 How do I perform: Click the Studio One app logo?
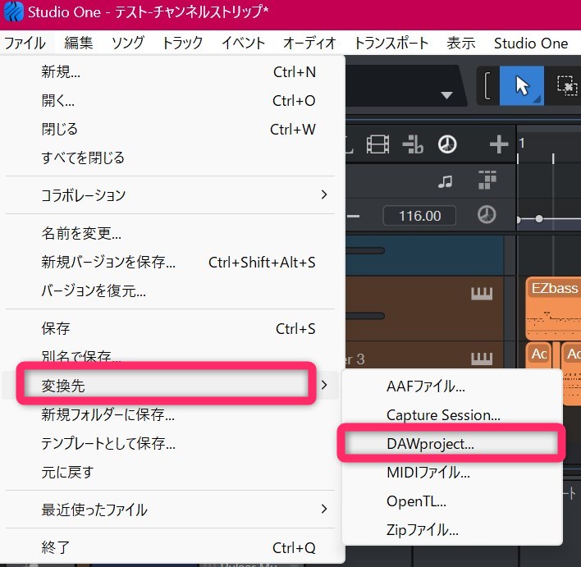tap(13, 13)
